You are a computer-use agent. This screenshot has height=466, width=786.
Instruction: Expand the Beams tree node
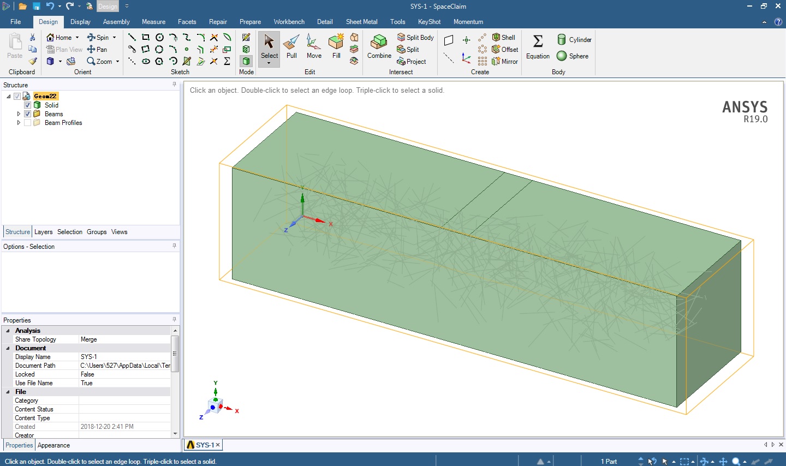click(x=19, y=114)
